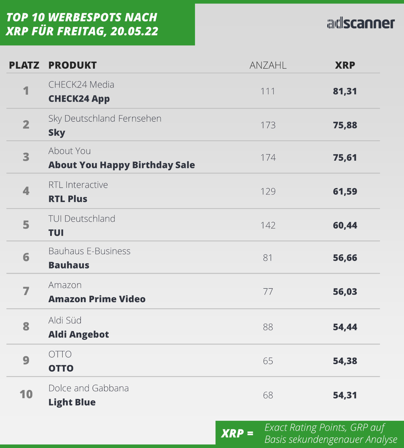The image size is (404, 448).
Task: Click the XRP column header
Action: coord(345,65)
